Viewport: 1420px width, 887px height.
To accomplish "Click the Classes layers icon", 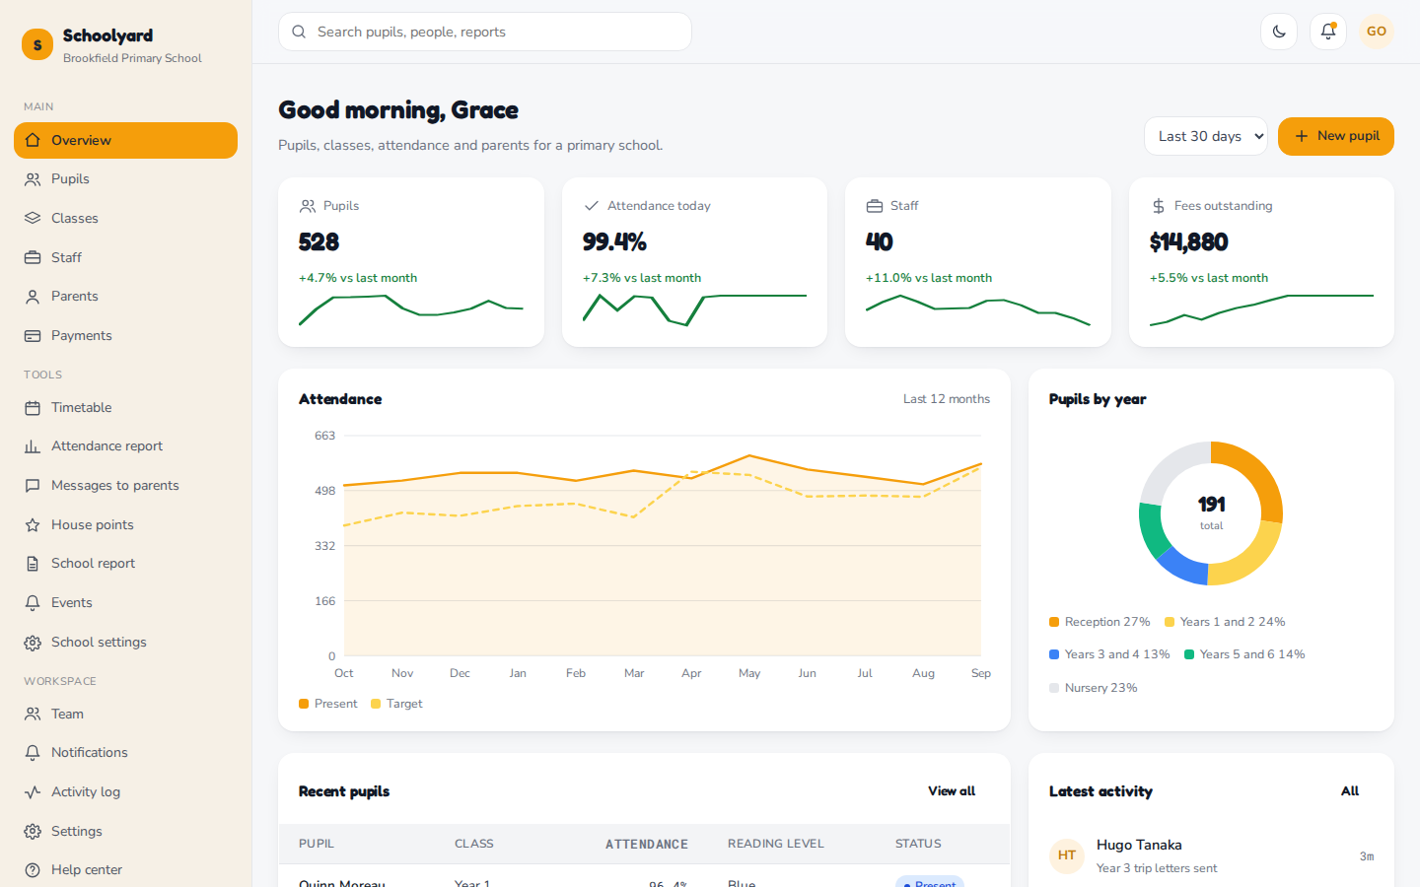I will coord(33,218).
